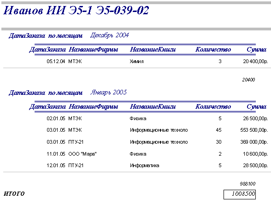This screenshot has height=204, width=271.
Task: Click the НазваниеФирмы column header in January table
Action: click(x=93, y=106)
